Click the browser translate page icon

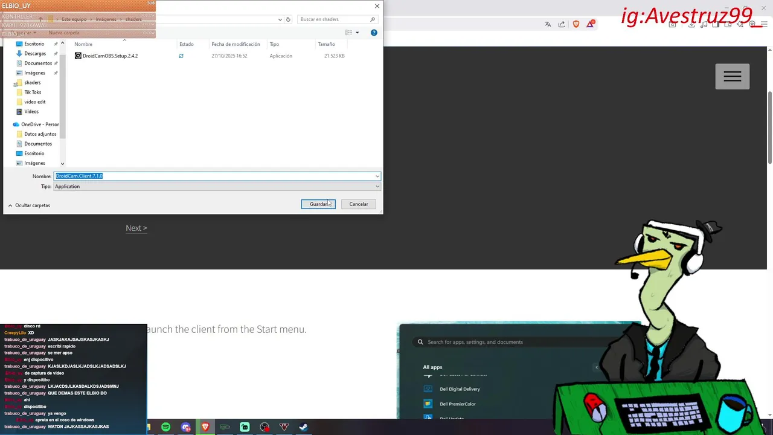(548, 24)
